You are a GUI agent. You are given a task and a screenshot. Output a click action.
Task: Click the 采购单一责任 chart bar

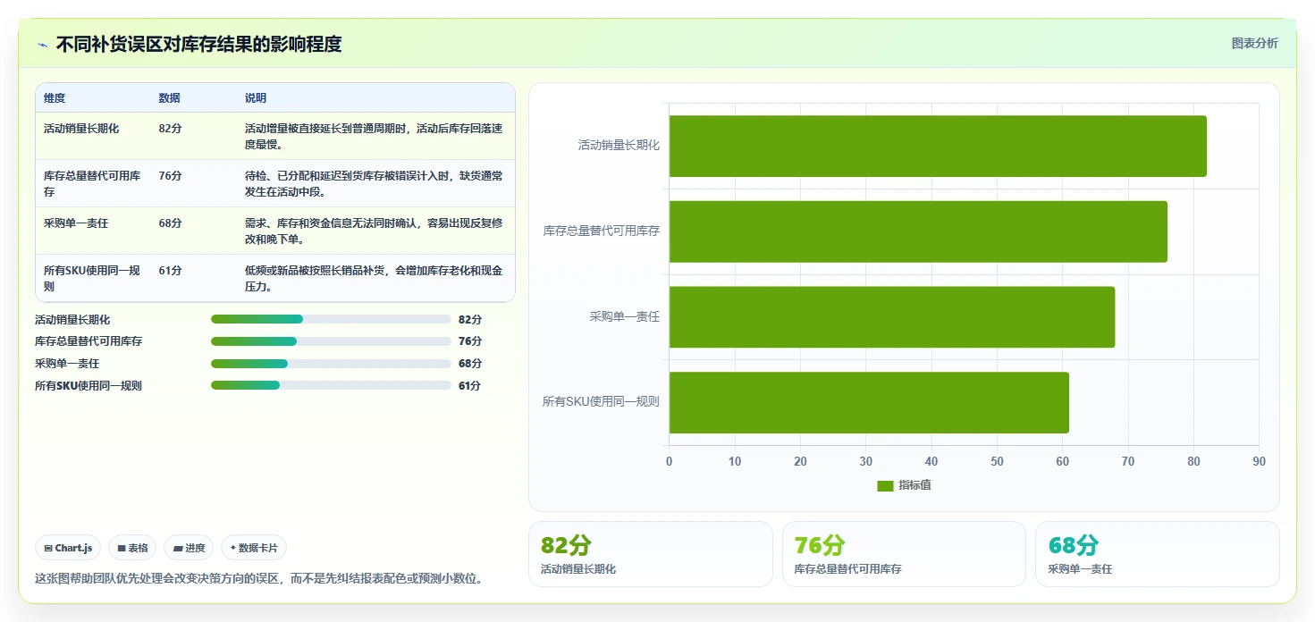point(892,316)
